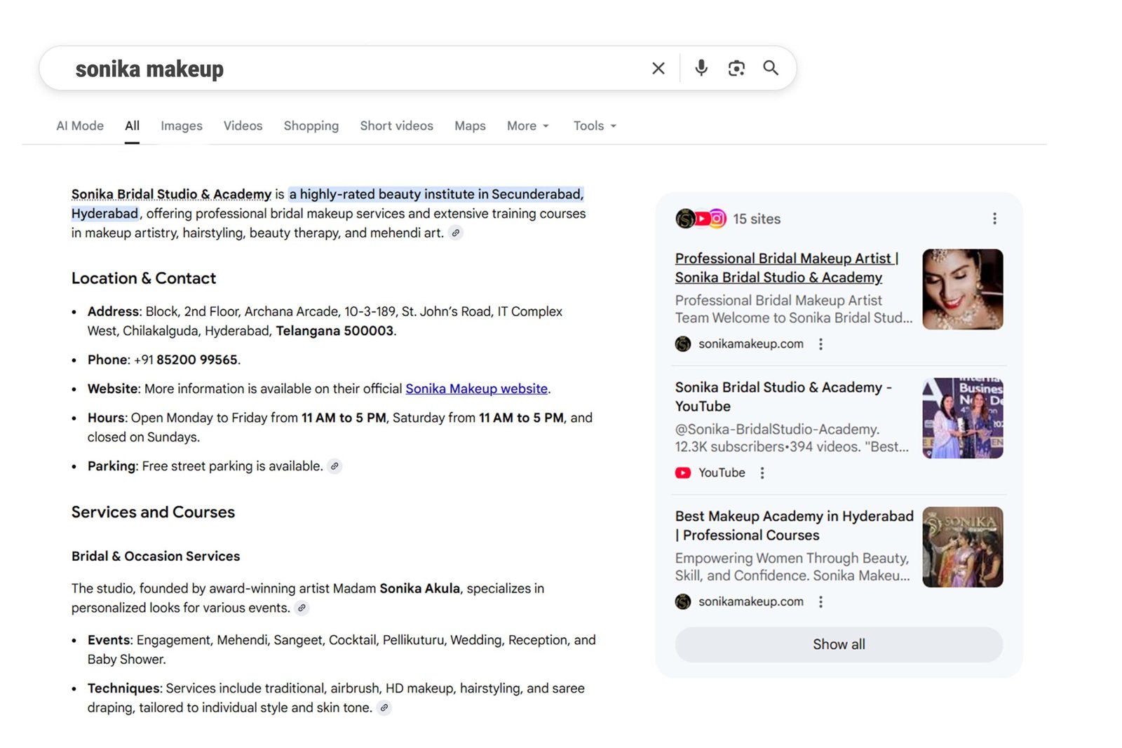Screen dimensions: 1122x748
Task: Switch to the Maps tab
Action: 469,125
